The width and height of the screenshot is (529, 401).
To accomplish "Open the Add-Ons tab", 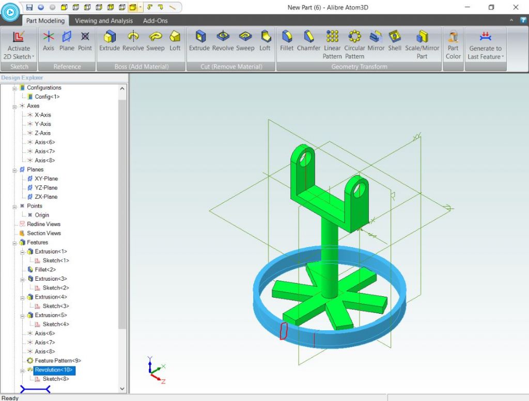I will [155, 21].
